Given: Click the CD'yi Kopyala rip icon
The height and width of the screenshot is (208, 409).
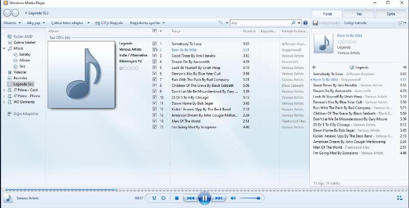Looking at the screenshot, I should (97, 23).
